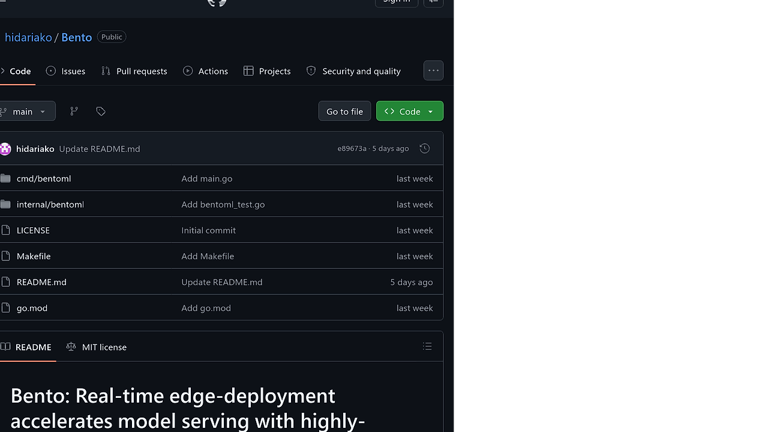
Task: Open commit author hidariako link
Action: pyautogui.click(x=35, y=149)
